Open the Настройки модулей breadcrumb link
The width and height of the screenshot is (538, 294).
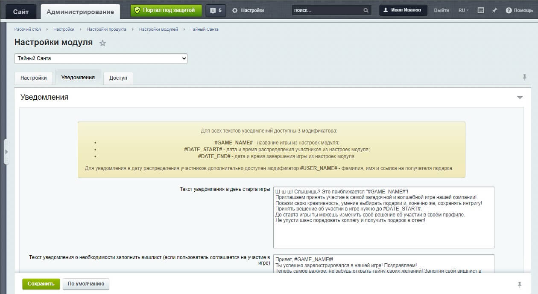click(158, 29)
